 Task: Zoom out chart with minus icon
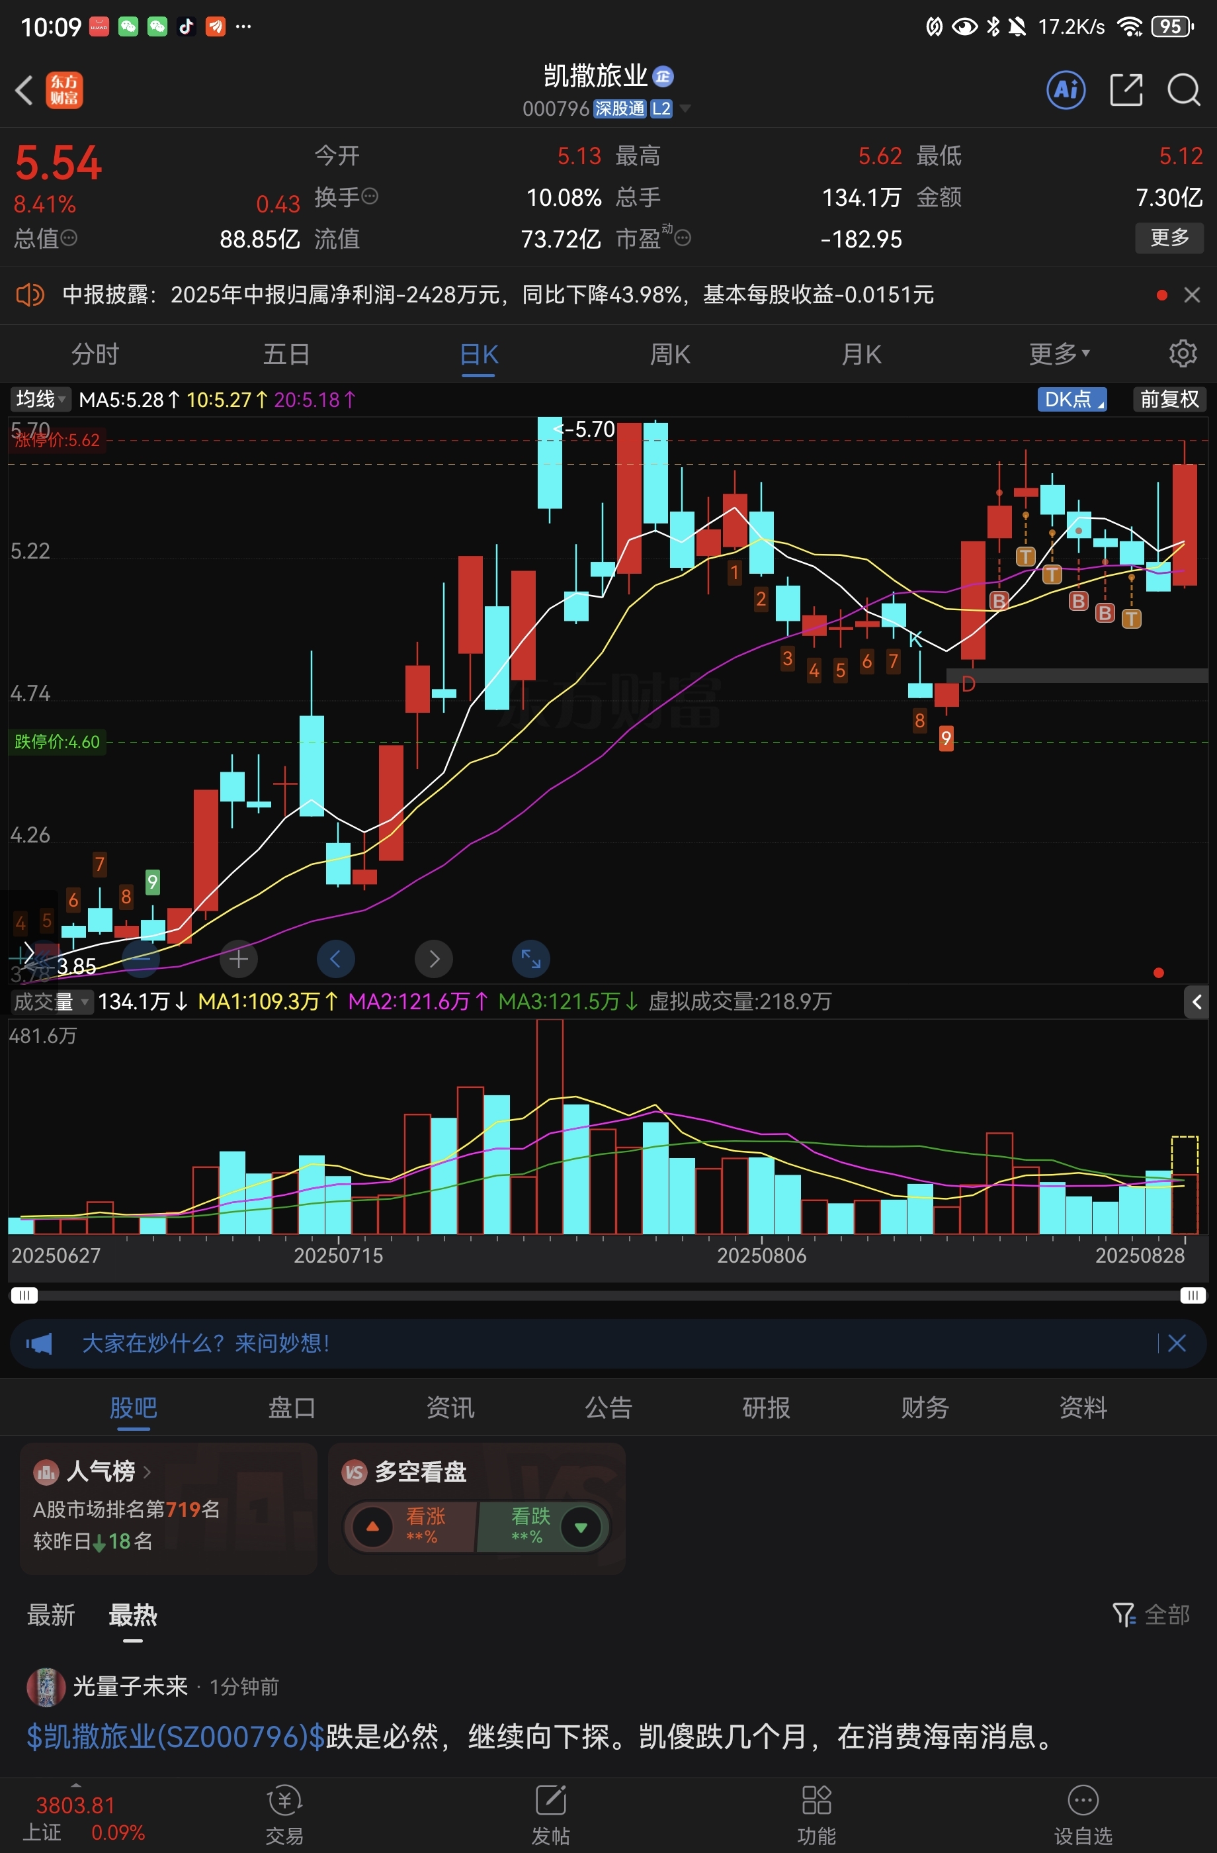pyautogui.click(x=141, y=959)
